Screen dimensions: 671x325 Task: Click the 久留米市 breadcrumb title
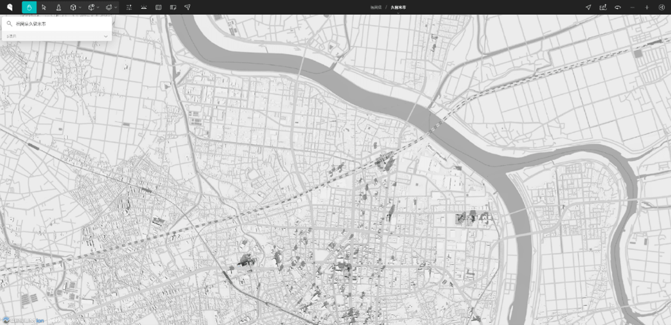point(398,8)
